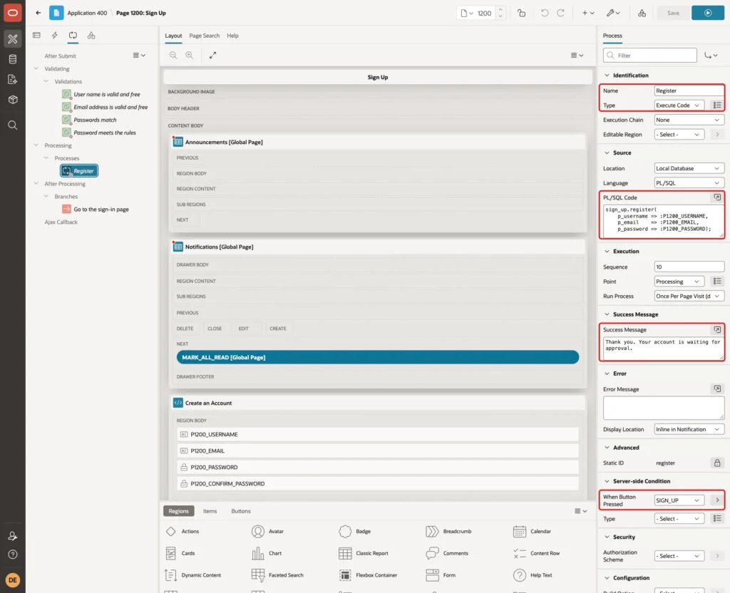Image resolution: width=730 pixels, height=593 pixels.
Task: Increment the page number stepper
Action: pos(500,9)
